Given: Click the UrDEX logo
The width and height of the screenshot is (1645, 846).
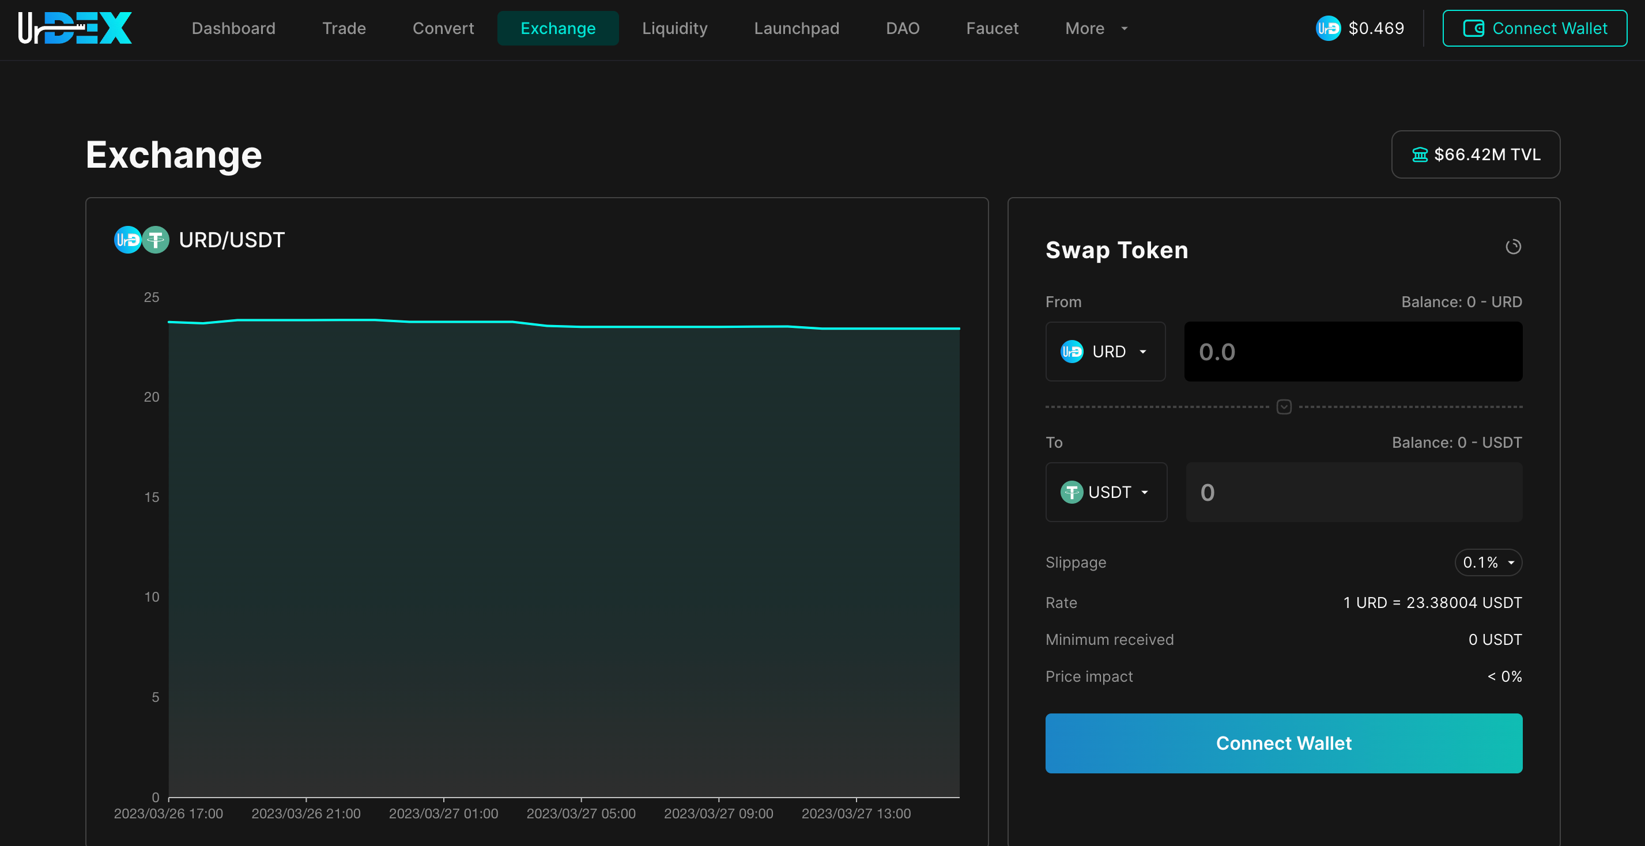Looking at the screenshot, I should click(75, 28).
